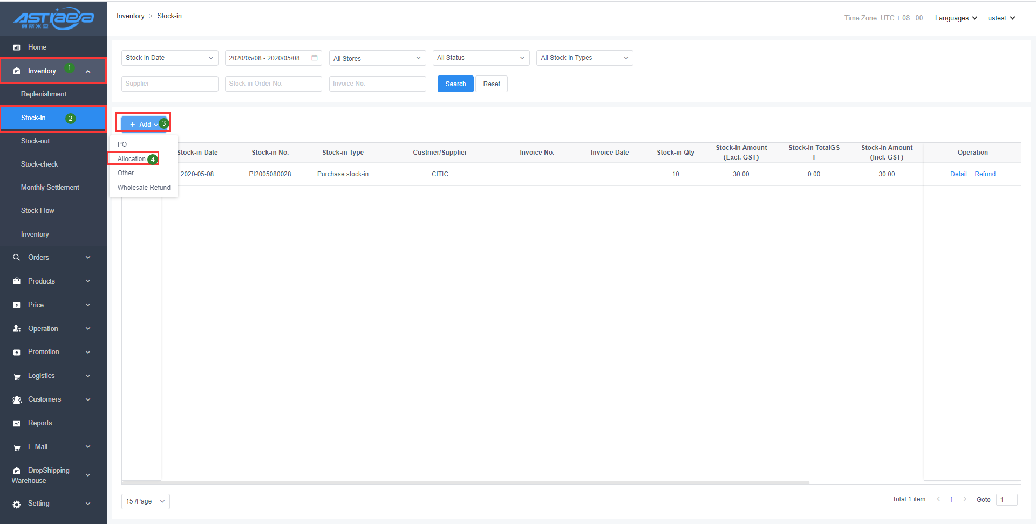Focus the Supplier input field
Screen dimensions: 1036x524
(169, 84)
